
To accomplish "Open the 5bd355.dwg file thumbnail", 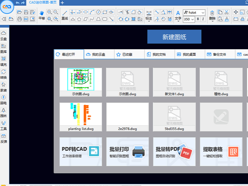I will pos(174,117).
